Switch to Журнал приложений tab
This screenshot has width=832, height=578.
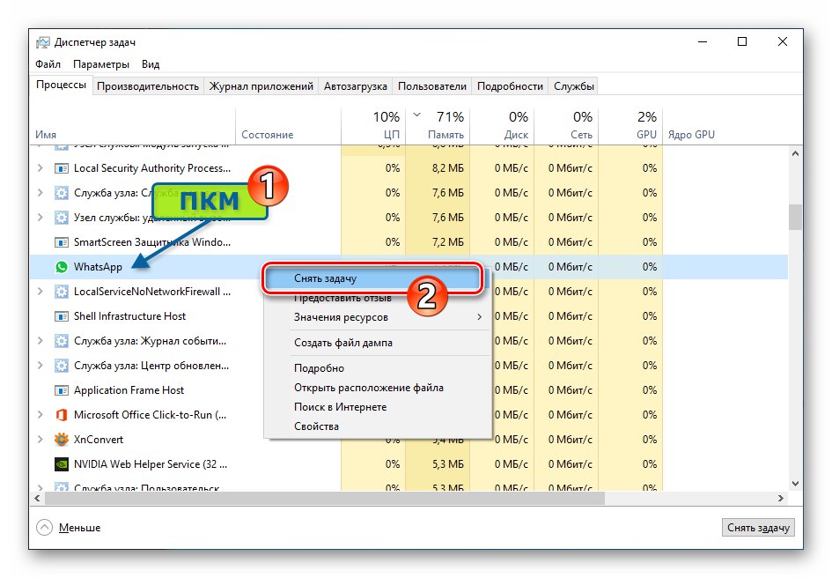pyautogui.click(x=261, y=86)
